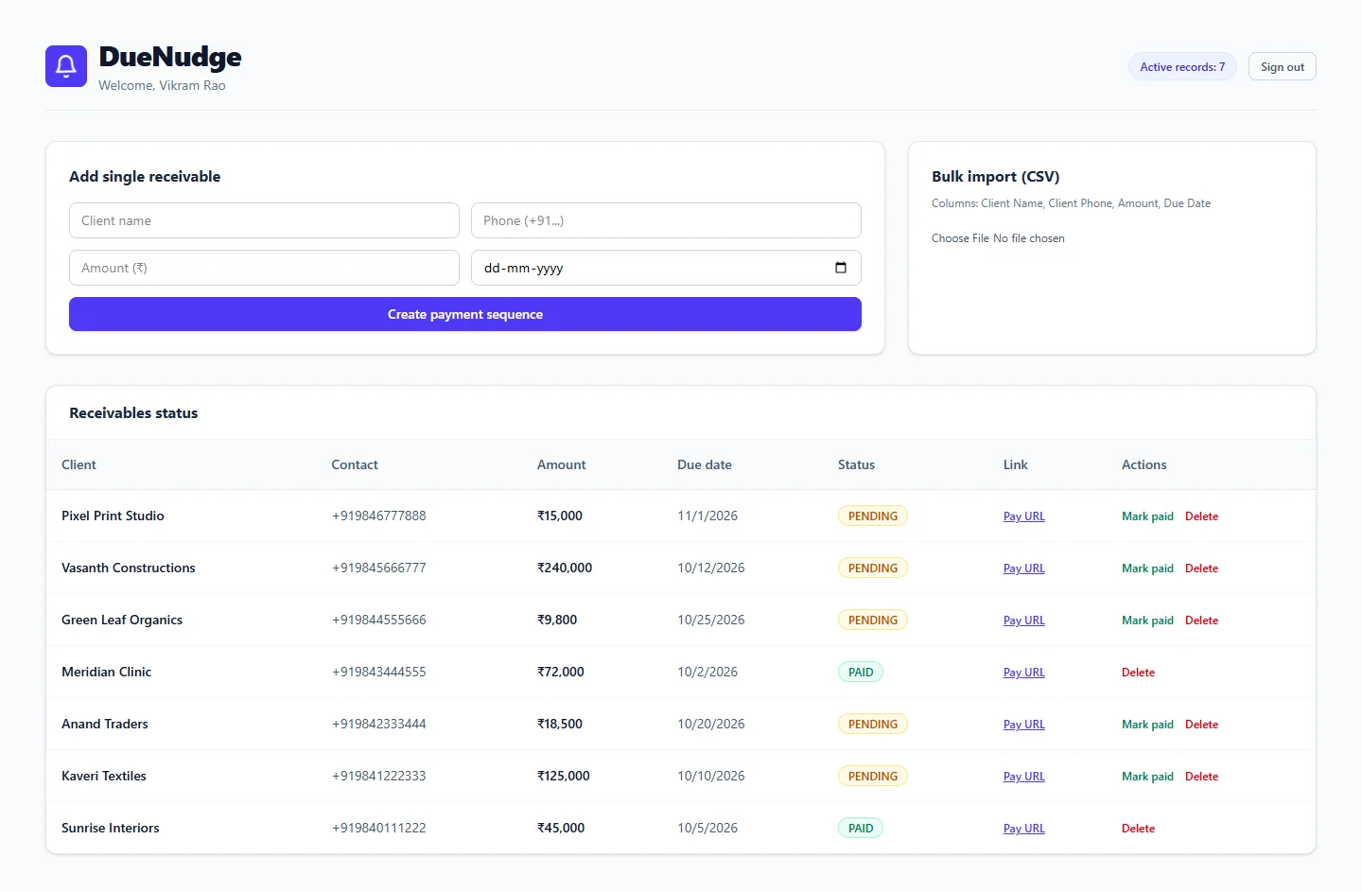Image resolution: width=1362 pixels, height=892 pixels.
Task: Open the date picker calendar icon
Action: 841,268
